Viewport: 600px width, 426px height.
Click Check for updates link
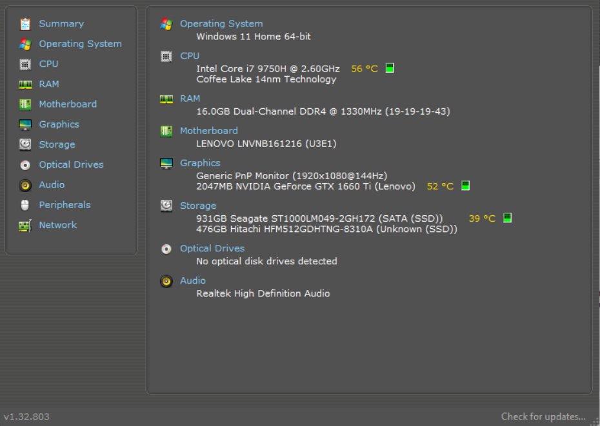point(543,416)
